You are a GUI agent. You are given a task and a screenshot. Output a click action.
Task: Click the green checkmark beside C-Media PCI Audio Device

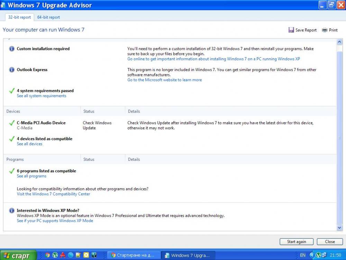point(12,123)
